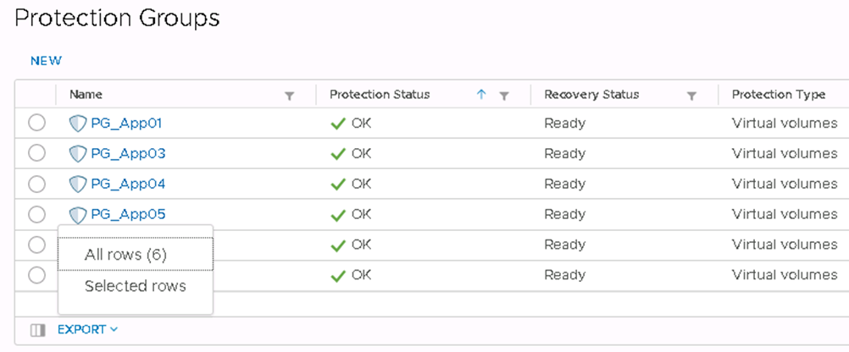Image resolution: width=849 pixels, height=352 pixels.
Task: Select the PG_App04 radio button
Action: click(x=36, y=184)
